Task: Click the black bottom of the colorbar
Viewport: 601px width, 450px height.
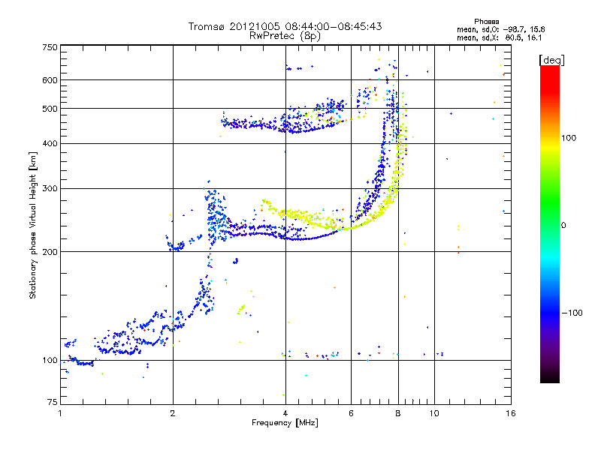Action: 550,378
